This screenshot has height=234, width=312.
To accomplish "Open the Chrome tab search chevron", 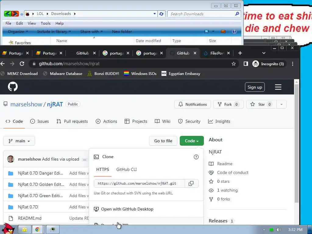I will click(x=264, y=53).
